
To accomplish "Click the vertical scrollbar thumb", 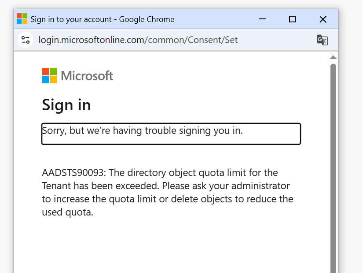I will (x=333, y=168).
